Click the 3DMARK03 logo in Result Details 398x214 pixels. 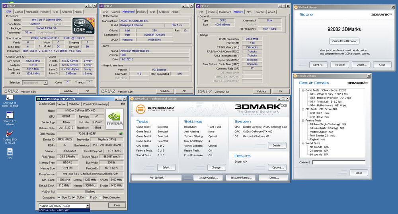pyautogui.click(x=358, y=83)
